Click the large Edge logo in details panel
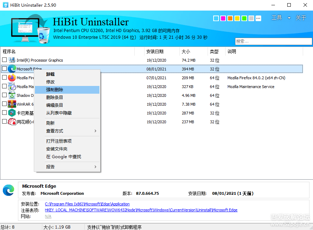313x230 pixels. point(8,190)
